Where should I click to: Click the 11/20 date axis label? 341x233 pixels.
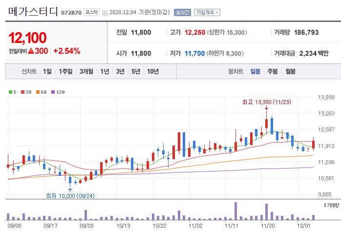[x=268, y=226]
